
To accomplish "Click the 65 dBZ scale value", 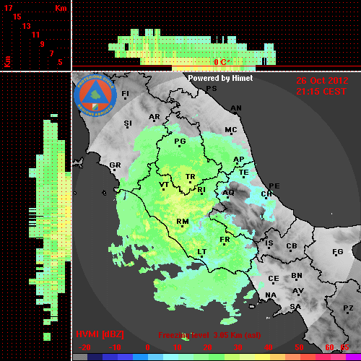I will click(x=344, y=347).
